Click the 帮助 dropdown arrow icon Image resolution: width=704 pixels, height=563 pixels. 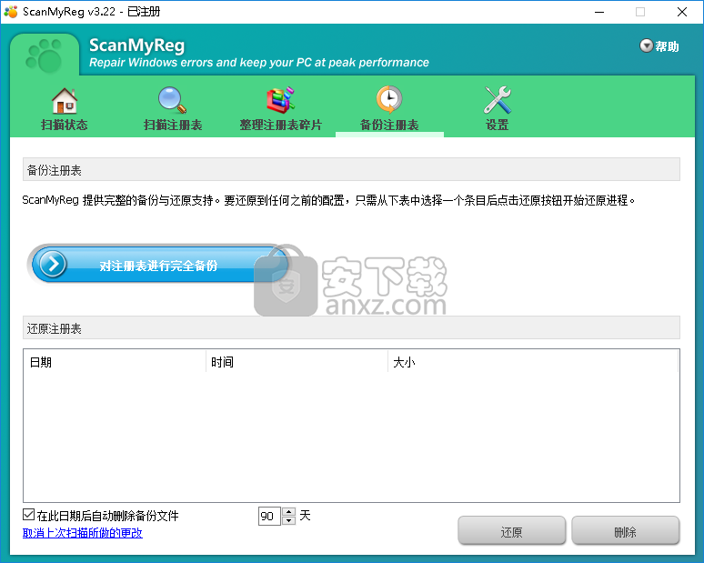[x=646, y=45]
